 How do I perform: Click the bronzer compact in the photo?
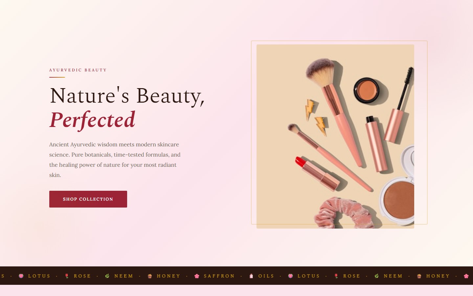[397, 201]
